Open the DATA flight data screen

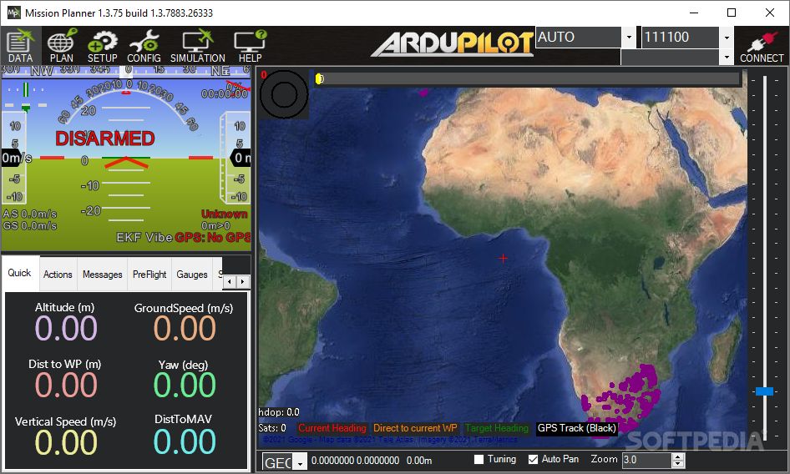[21, 46]
